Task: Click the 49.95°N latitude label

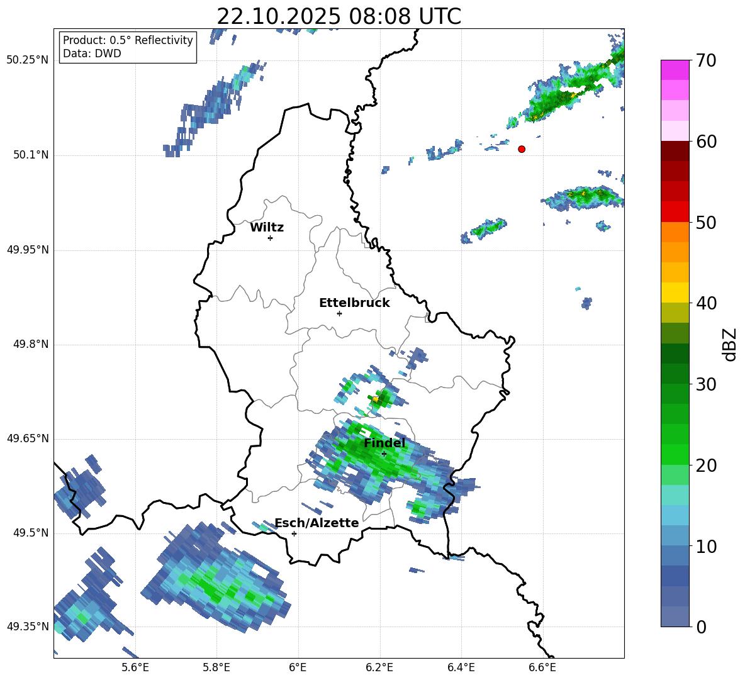Action: 28,249
